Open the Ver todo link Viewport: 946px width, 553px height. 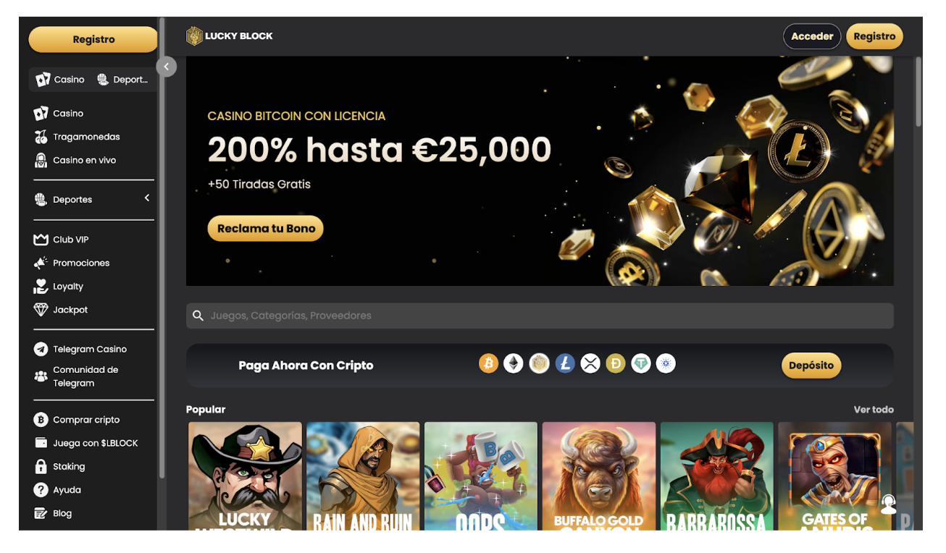point(874,410)
